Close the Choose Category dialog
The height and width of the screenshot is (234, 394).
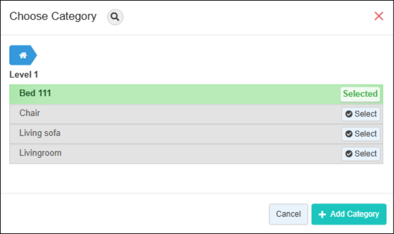click(378, 16)
